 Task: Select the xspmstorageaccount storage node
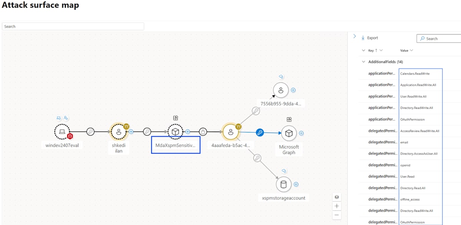pos(284,184)
